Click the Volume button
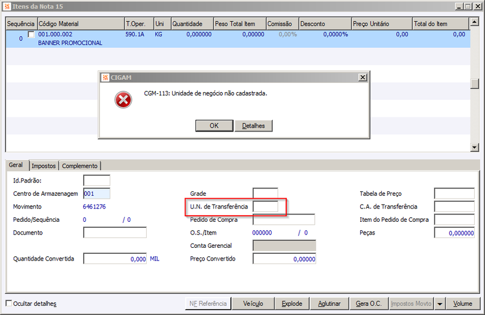This screenshot has height=315, width=485. 463,303
